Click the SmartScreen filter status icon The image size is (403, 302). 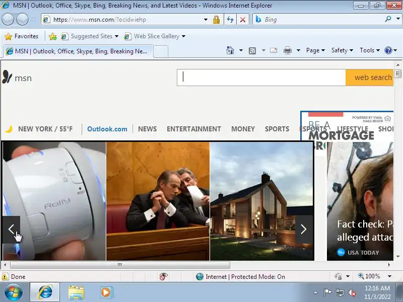pyautogui.click(x=338, y=276)
